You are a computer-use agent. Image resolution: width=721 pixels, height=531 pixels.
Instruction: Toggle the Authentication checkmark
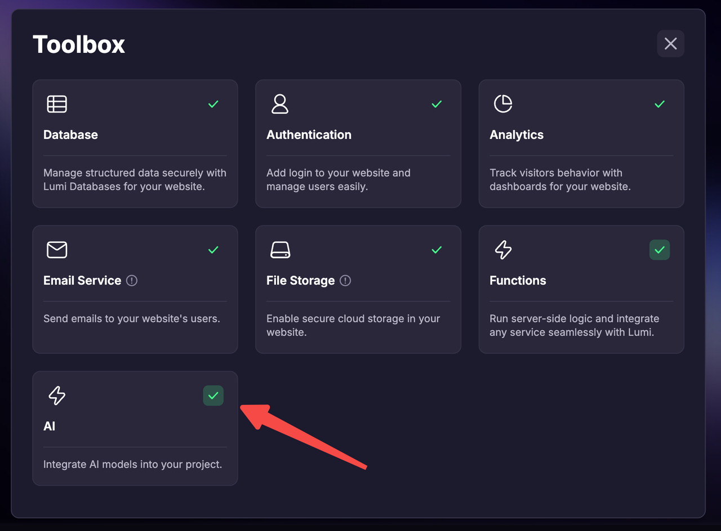click(437, 104)
